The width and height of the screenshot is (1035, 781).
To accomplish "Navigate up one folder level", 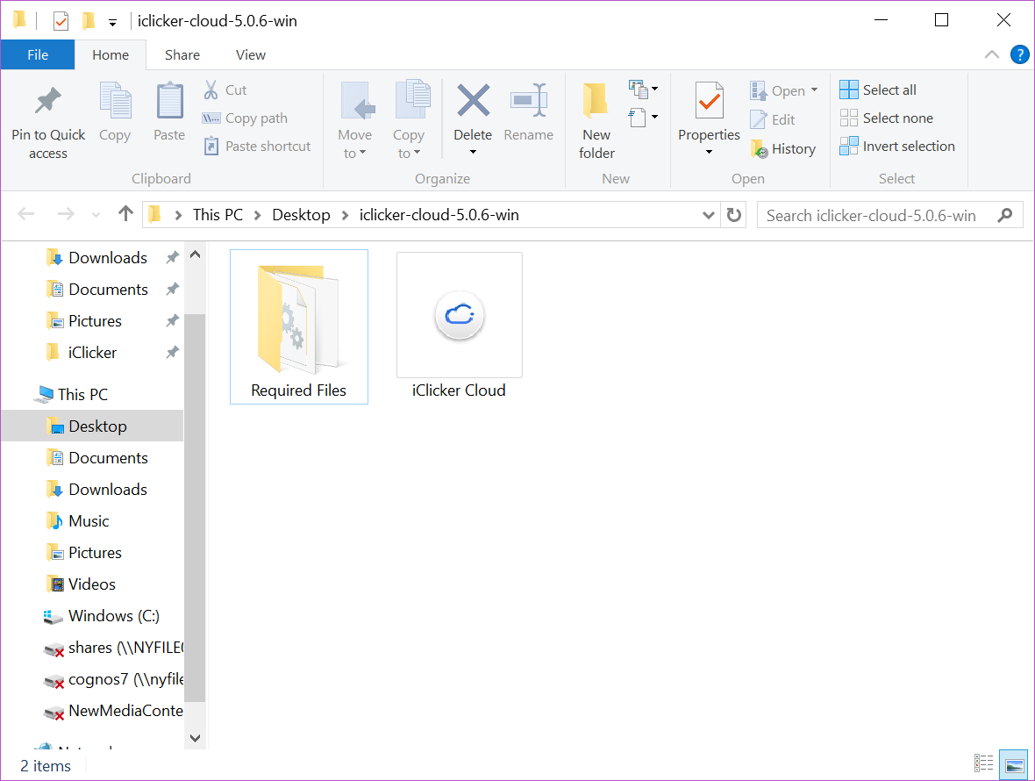I will pyautogui.click(x=125, y=213).
